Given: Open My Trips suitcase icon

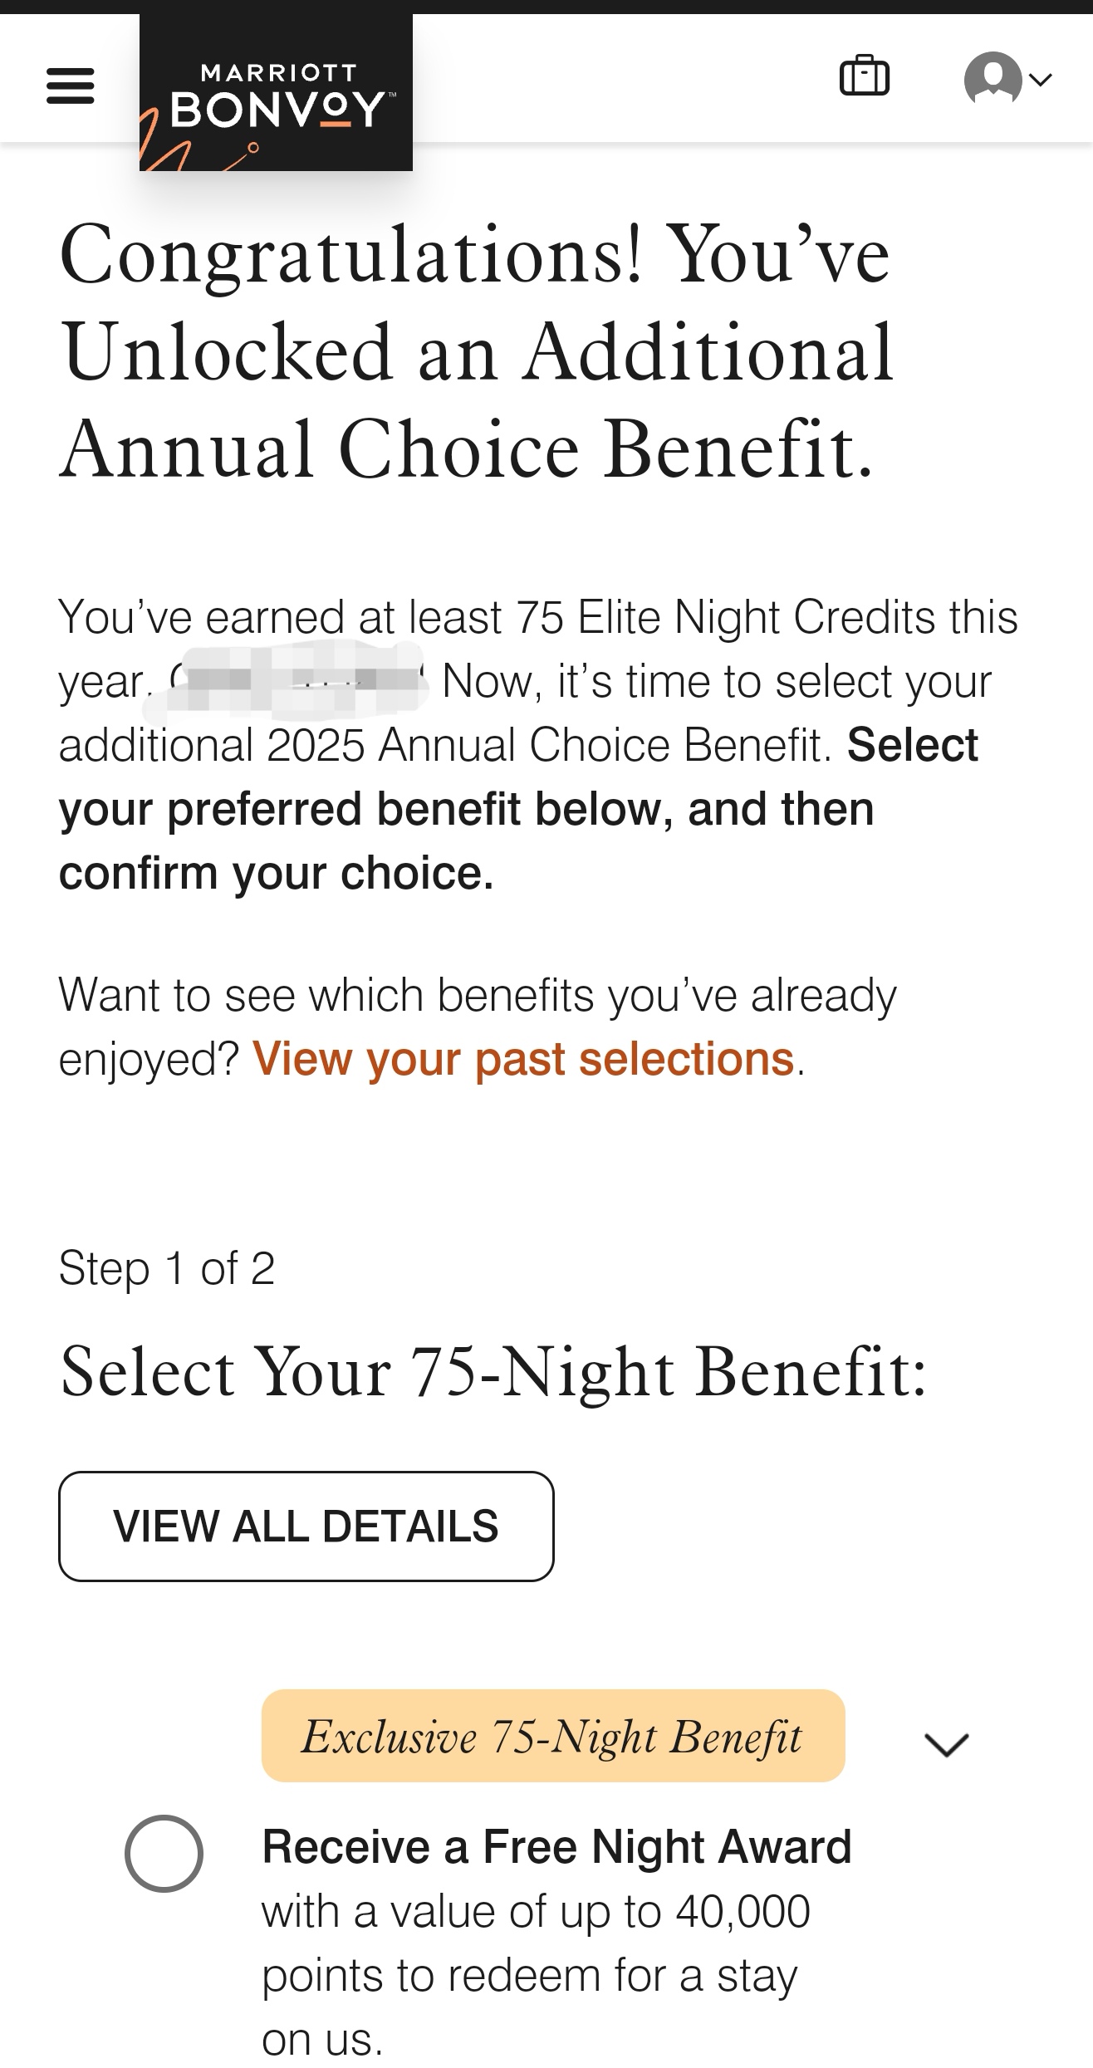Looking at the screenshot, I should pos(865,76).
